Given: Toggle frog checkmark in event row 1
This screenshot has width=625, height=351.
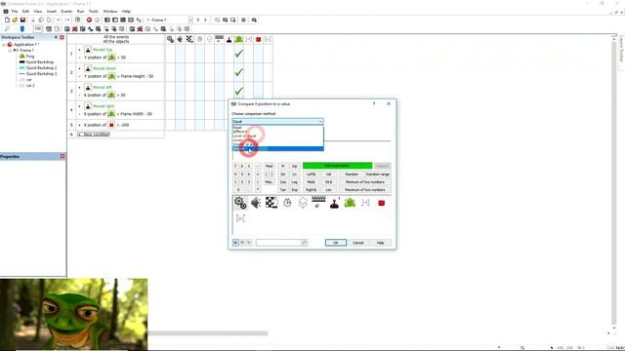Looking at the screenshot, I should [x=238, y=54].
